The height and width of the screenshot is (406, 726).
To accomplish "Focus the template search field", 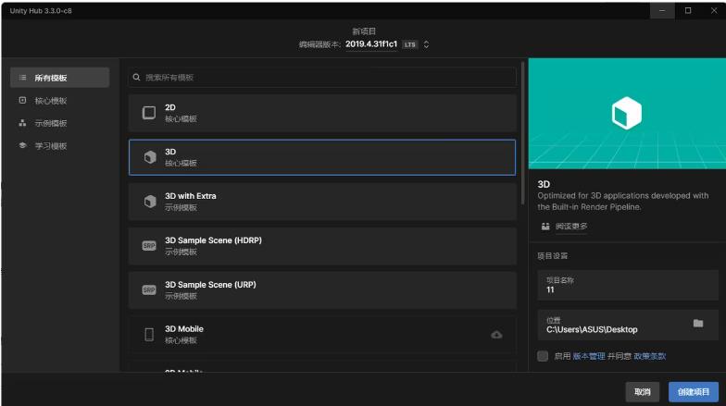I will 322,78.
